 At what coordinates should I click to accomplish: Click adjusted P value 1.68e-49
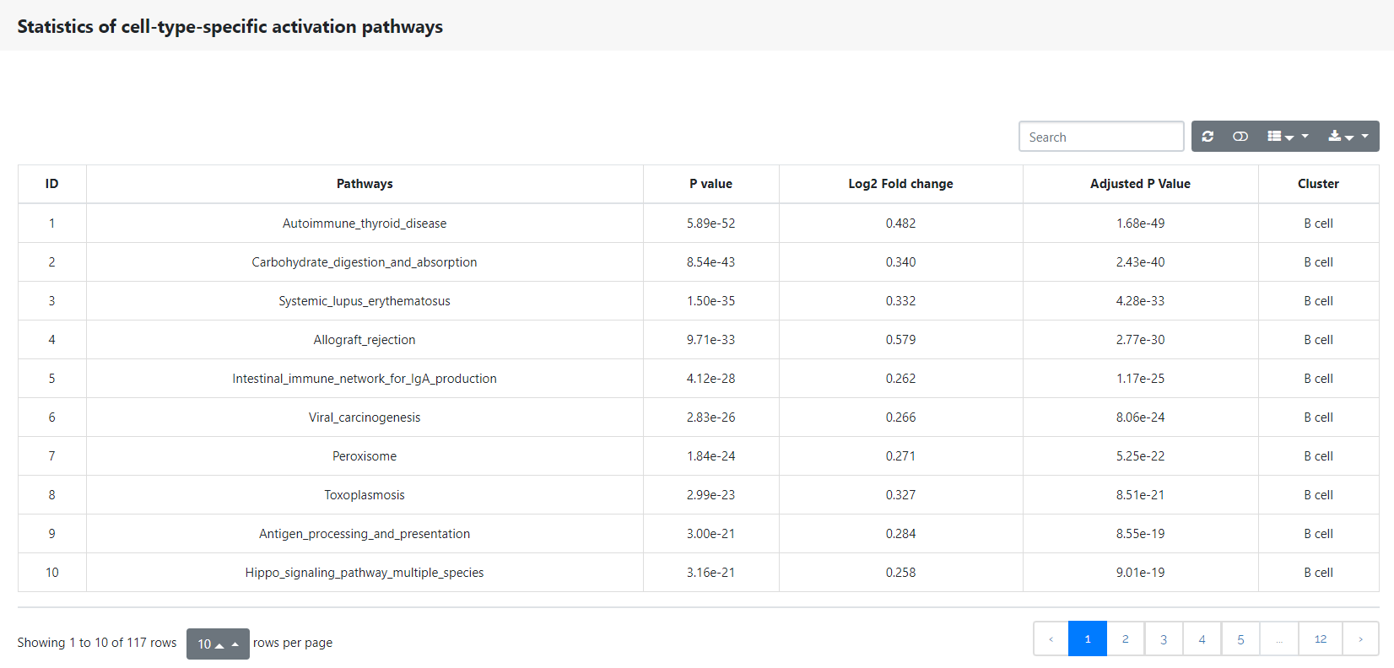coord(1140,224)
